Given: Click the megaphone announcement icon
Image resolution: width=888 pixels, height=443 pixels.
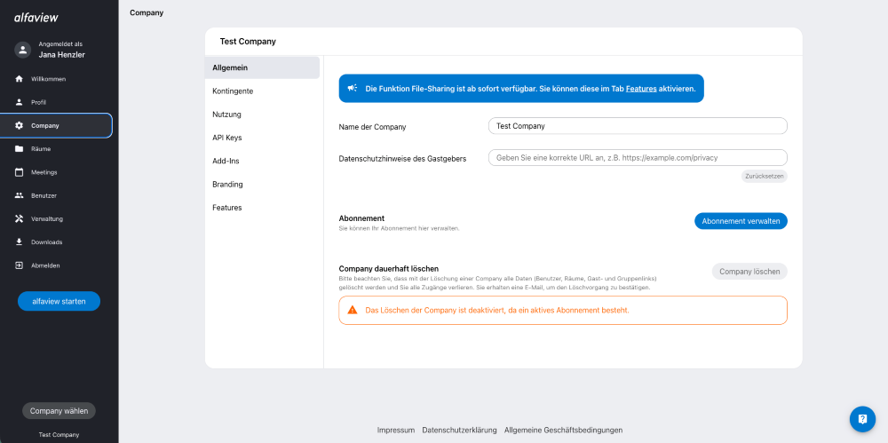Looking at the screenshot, I should (353, 89).
